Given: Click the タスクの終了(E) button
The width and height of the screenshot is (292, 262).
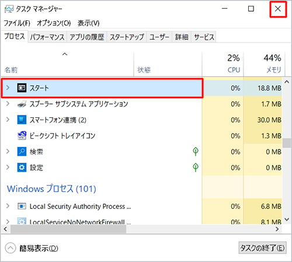Looking at the screenshot, I should tap(262, 248).
